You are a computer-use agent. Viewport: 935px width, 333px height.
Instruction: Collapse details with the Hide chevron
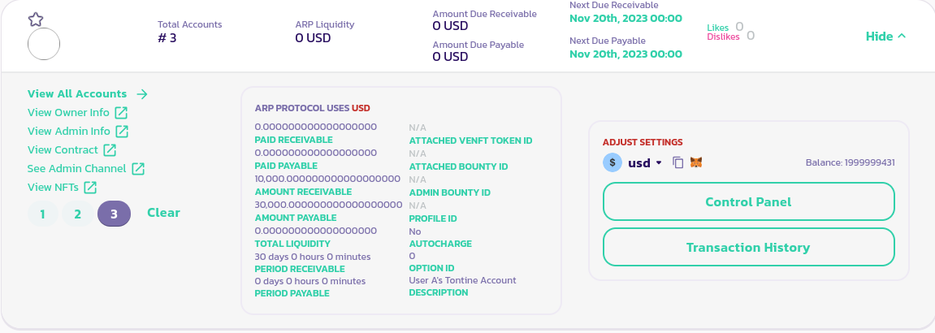(x=901, y=37)
